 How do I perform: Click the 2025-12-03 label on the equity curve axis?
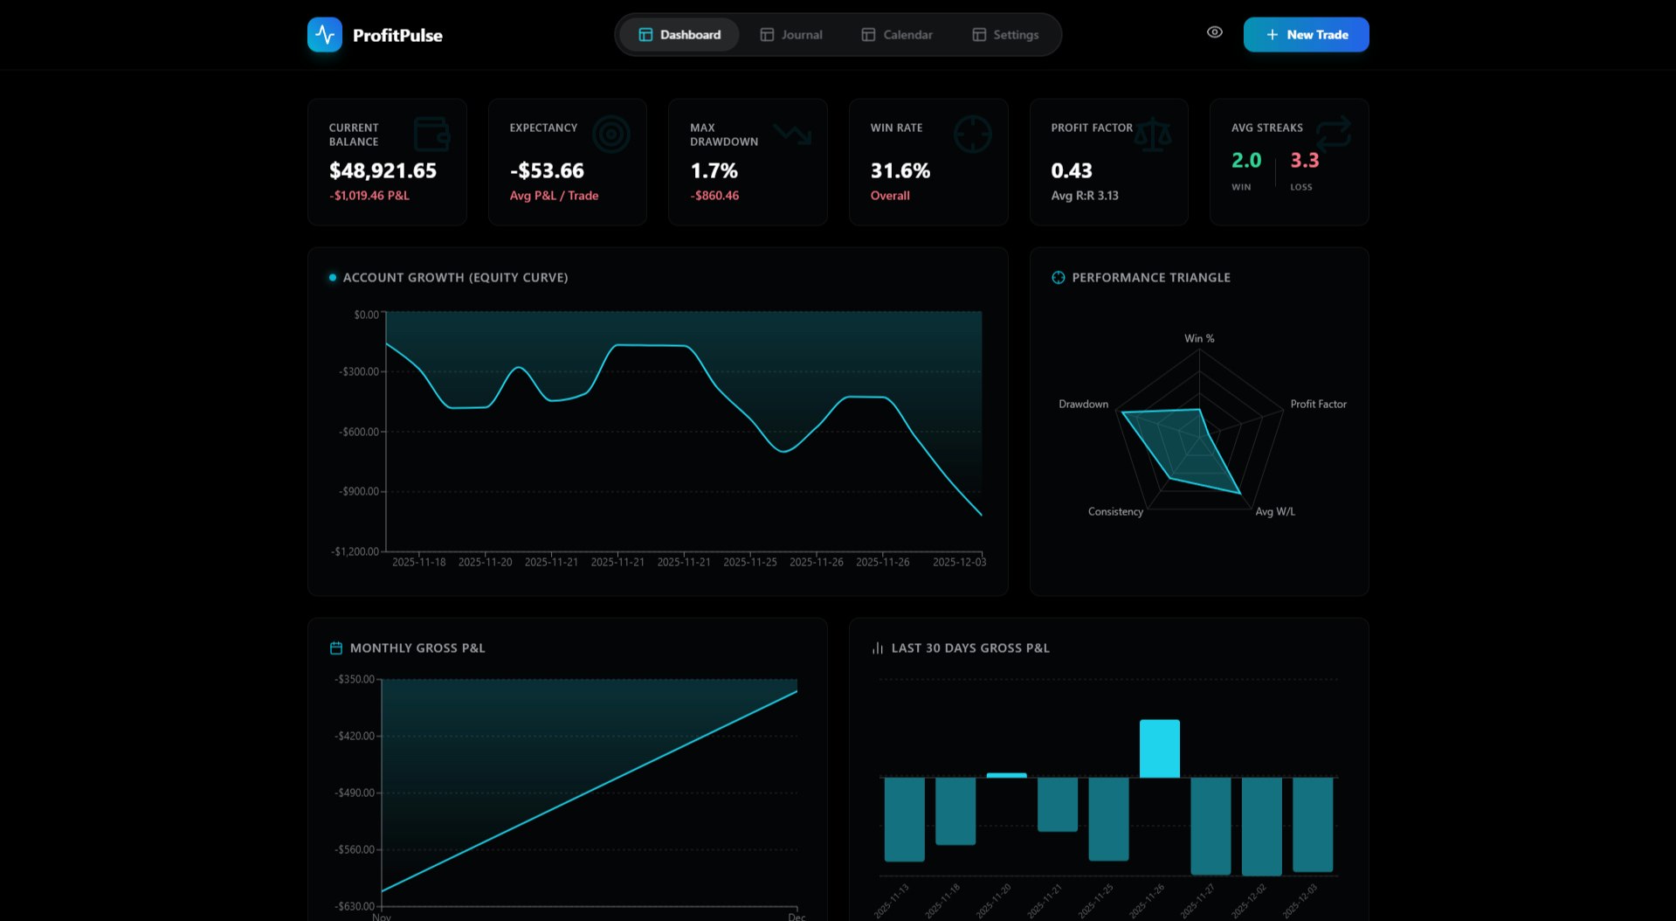(960, 562)
